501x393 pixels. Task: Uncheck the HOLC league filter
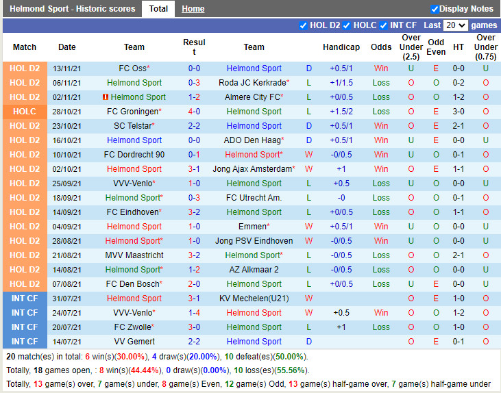click(x=347, y=25)
